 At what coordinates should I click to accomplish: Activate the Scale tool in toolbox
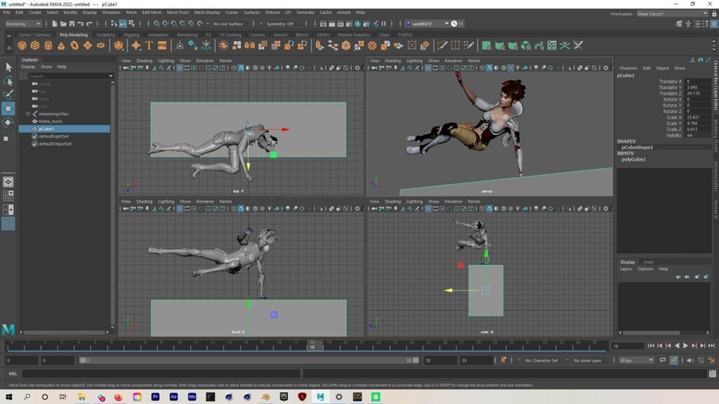(8, 137)
